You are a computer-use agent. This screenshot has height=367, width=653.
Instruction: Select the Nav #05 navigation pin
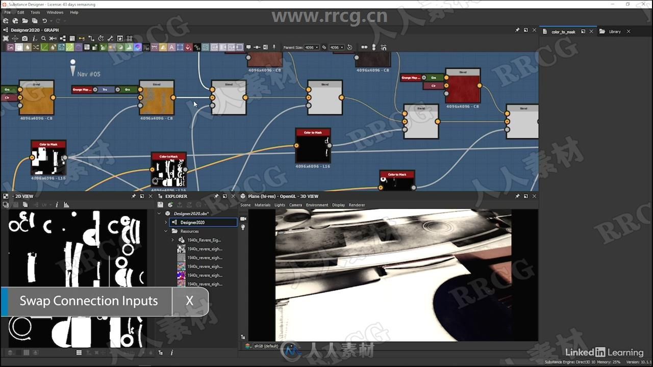coord(73,68)
